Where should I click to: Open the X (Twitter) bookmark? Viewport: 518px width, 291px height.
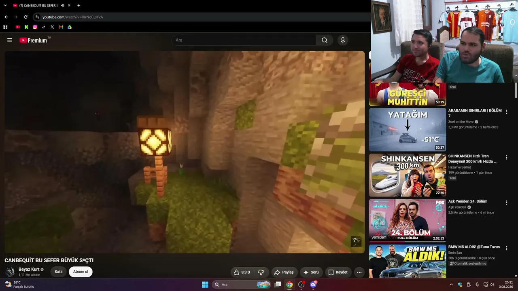point(52,27)
